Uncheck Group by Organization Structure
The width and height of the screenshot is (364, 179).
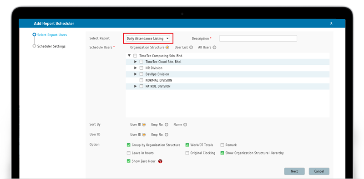click(x=129, y=145)
